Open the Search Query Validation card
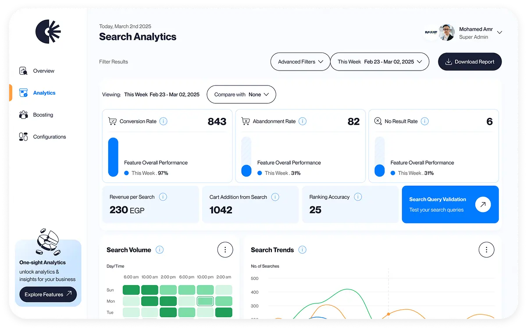Image resolution: width=527 pixels, height=329 pixels. click(450, 204)
